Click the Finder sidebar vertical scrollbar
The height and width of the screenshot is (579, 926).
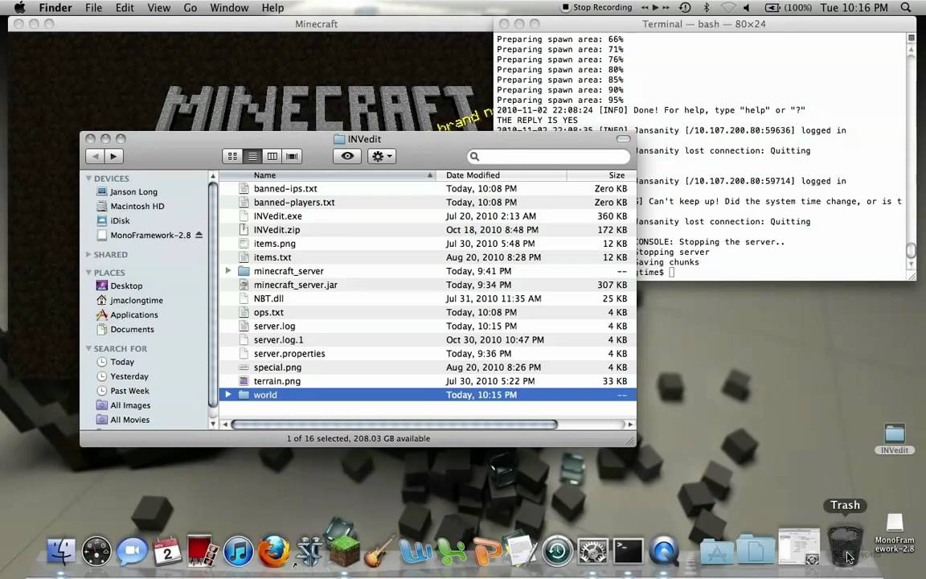213,294
